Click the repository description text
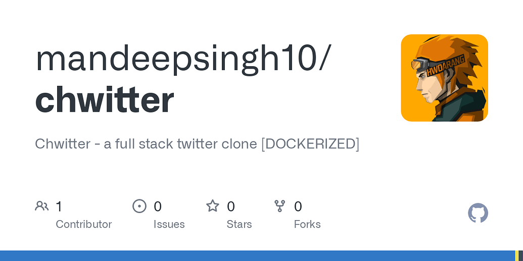This screenshot has height=261, width=523. (197, 144)
